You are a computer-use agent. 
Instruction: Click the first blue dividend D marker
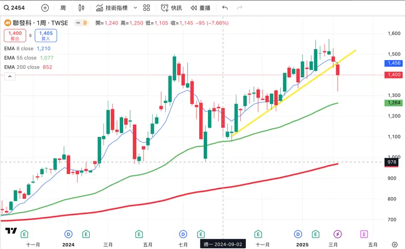click(x=69, y=234)
